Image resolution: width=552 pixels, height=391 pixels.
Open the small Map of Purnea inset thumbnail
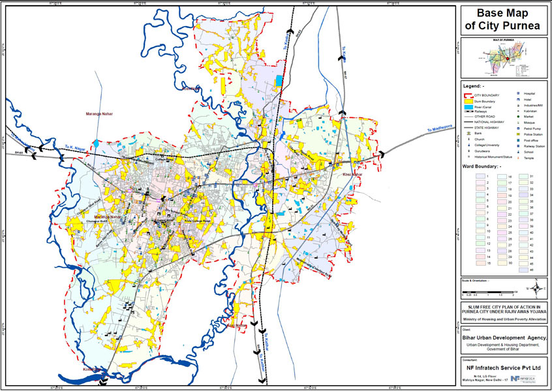[504, 58]
